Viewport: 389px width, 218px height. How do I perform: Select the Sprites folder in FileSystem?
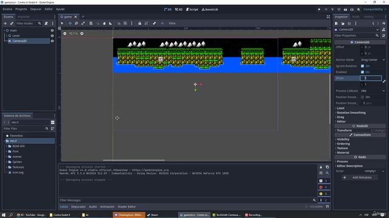coord(17,162)
